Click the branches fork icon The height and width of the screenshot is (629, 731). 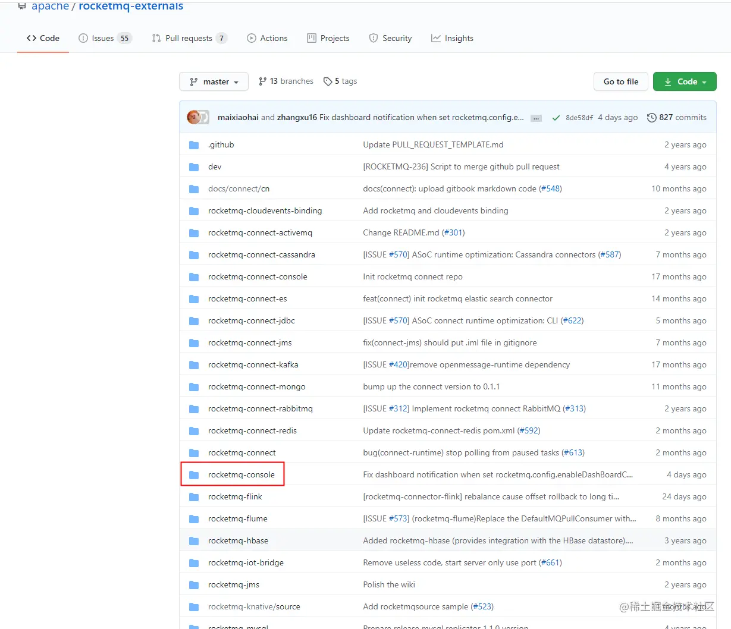263,81
